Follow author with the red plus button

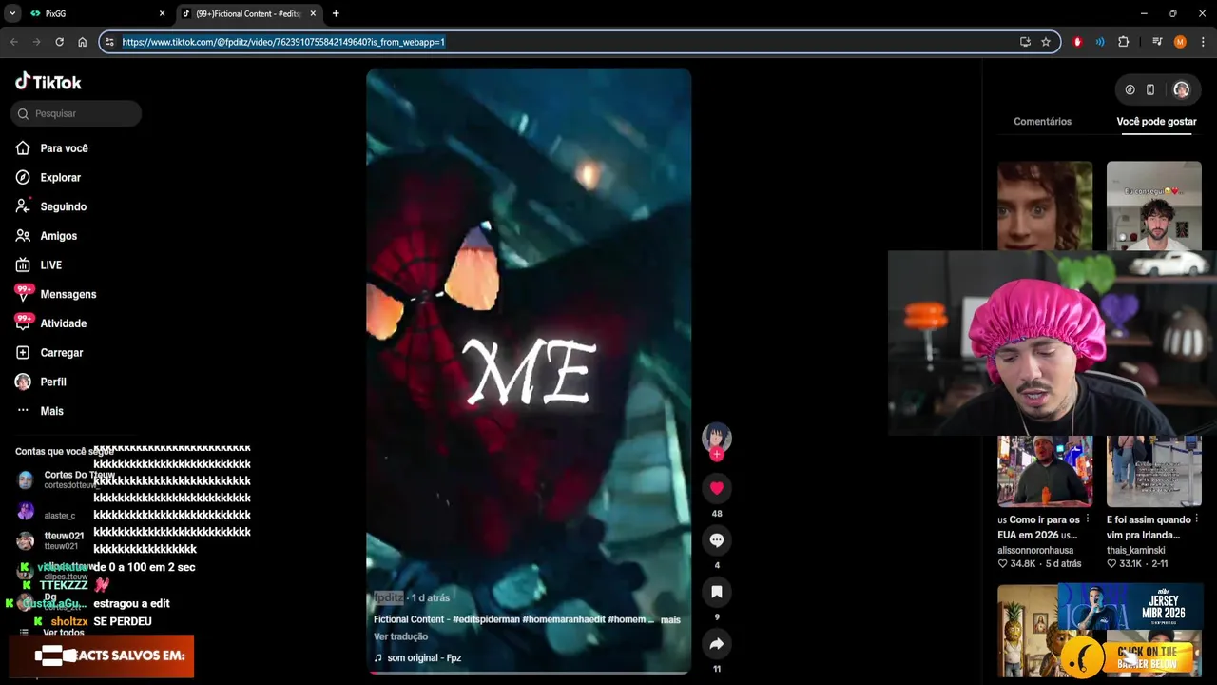(717, 455)
